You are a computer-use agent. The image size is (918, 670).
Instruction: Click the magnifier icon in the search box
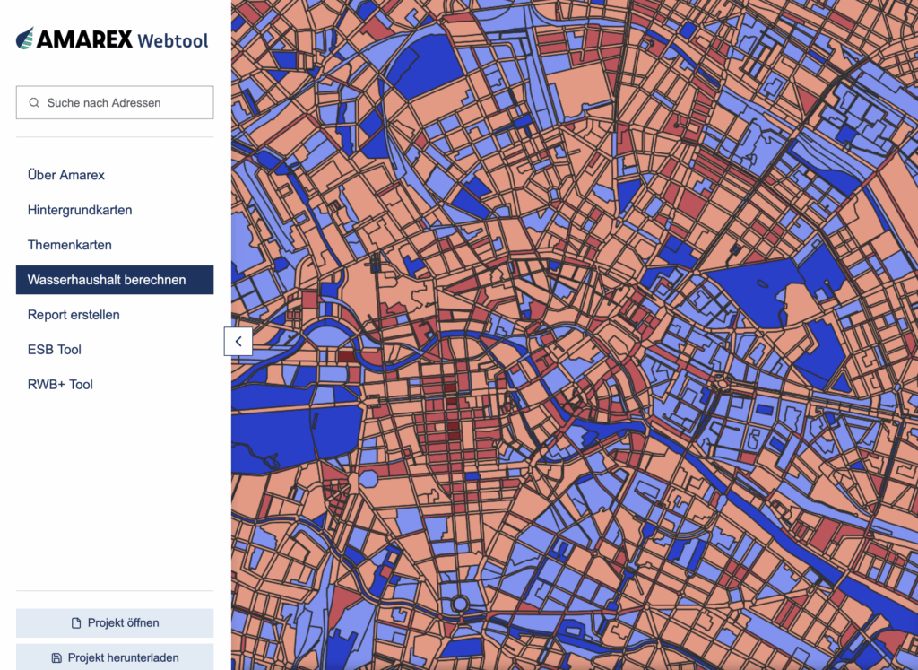tap(34, 103)
